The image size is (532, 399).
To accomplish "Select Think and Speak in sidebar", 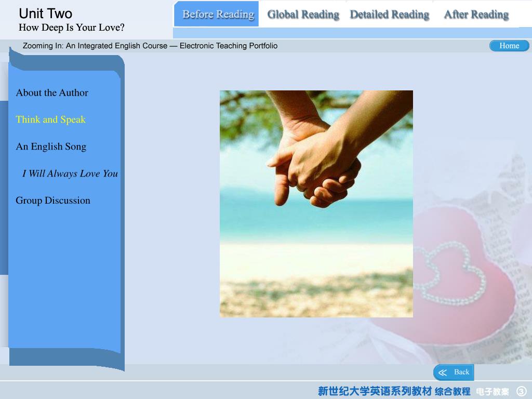I will [x=50, y=119].
